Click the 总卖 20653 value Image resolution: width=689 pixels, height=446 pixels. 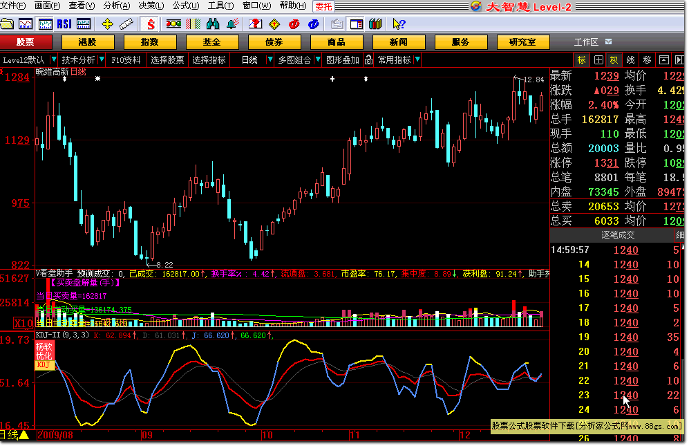tap(603, 206)
